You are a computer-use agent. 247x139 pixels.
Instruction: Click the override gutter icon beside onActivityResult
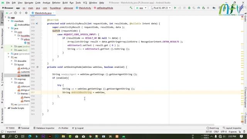pyautogui.click(x=37, y=24)
